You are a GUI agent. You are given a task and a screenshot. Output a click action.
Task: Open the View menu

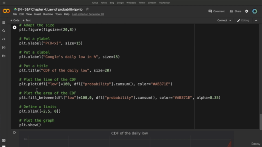pyautogui.click(x=29, y=14)
